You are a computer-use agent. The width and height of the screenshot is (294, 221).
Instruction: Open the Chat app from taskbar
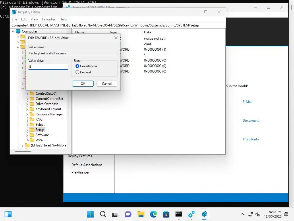coord(128,214)
